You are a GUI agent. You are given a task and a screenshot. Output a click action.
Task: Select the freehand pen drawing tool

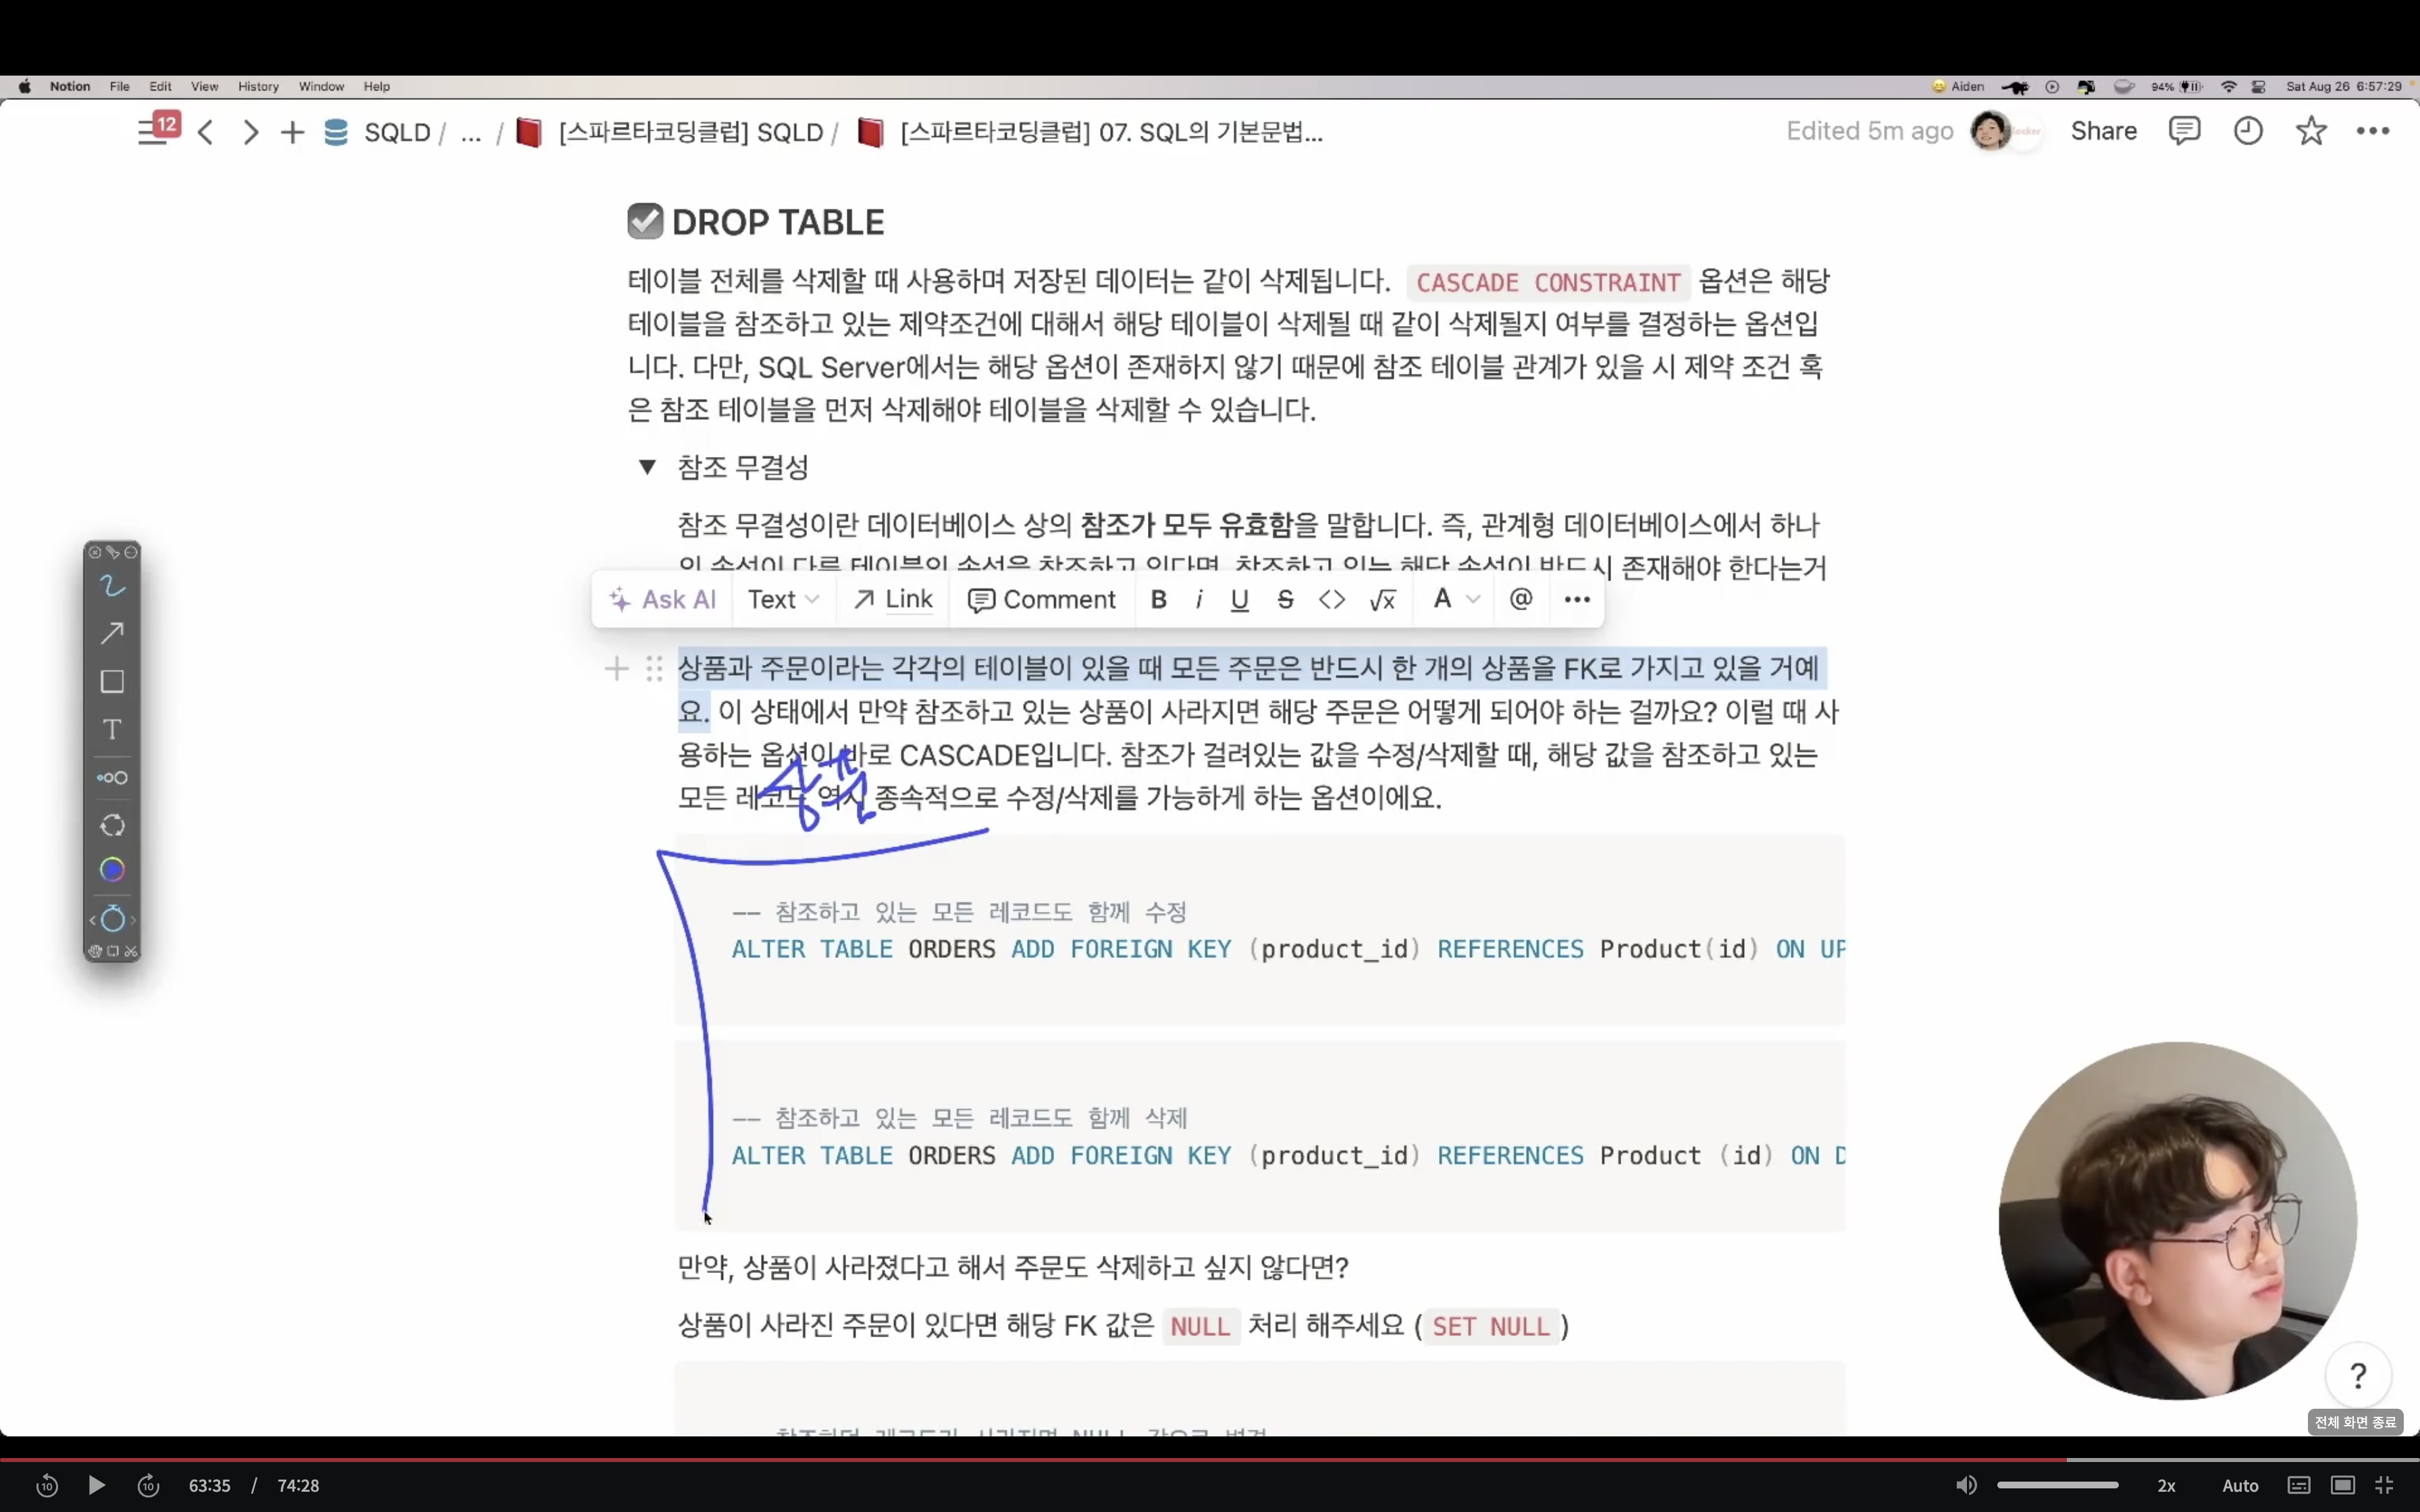112,585
